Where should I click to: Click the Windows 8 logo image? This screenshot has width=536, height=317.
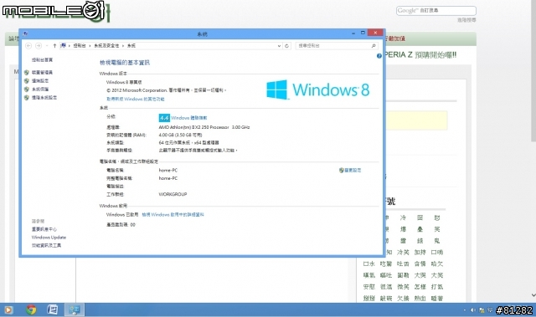[318, 89]
